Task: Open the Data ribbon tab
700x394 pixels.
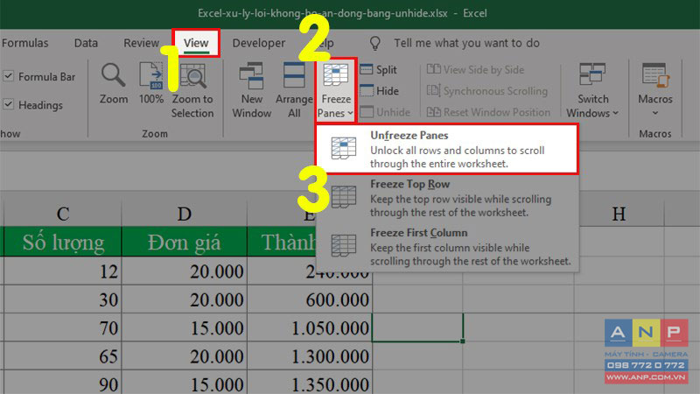Action: 86,43
